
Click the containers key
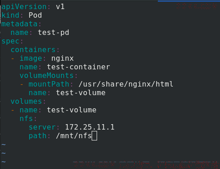pos(33,50)
